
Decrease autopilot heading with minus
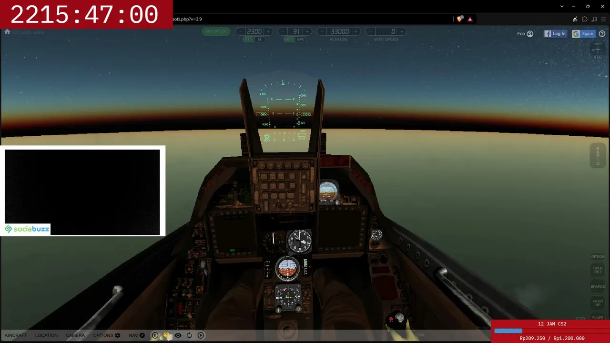(x=283, y=31)
